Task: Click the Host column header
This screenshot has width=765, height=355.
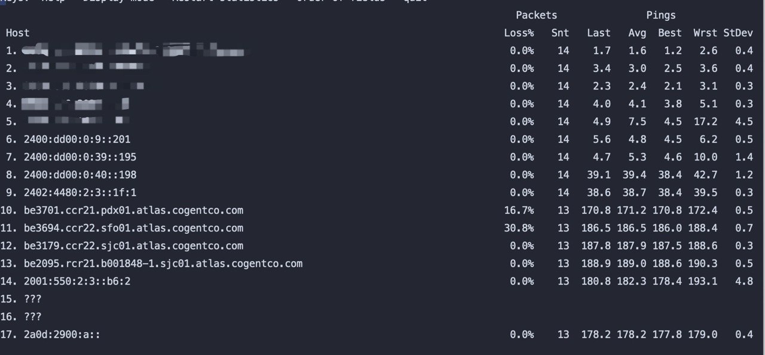Action: [x=18, y=33]
